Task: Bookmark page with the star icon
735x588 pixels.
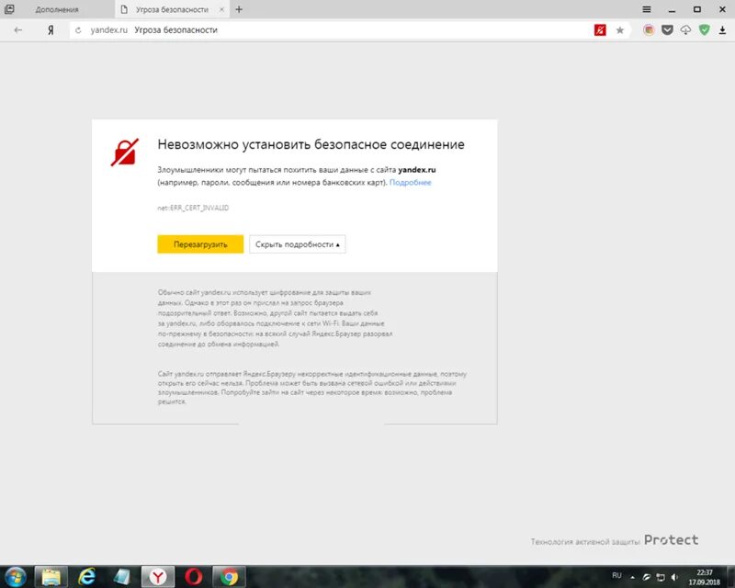Action: pyautogui.click(x=619, y=30)
